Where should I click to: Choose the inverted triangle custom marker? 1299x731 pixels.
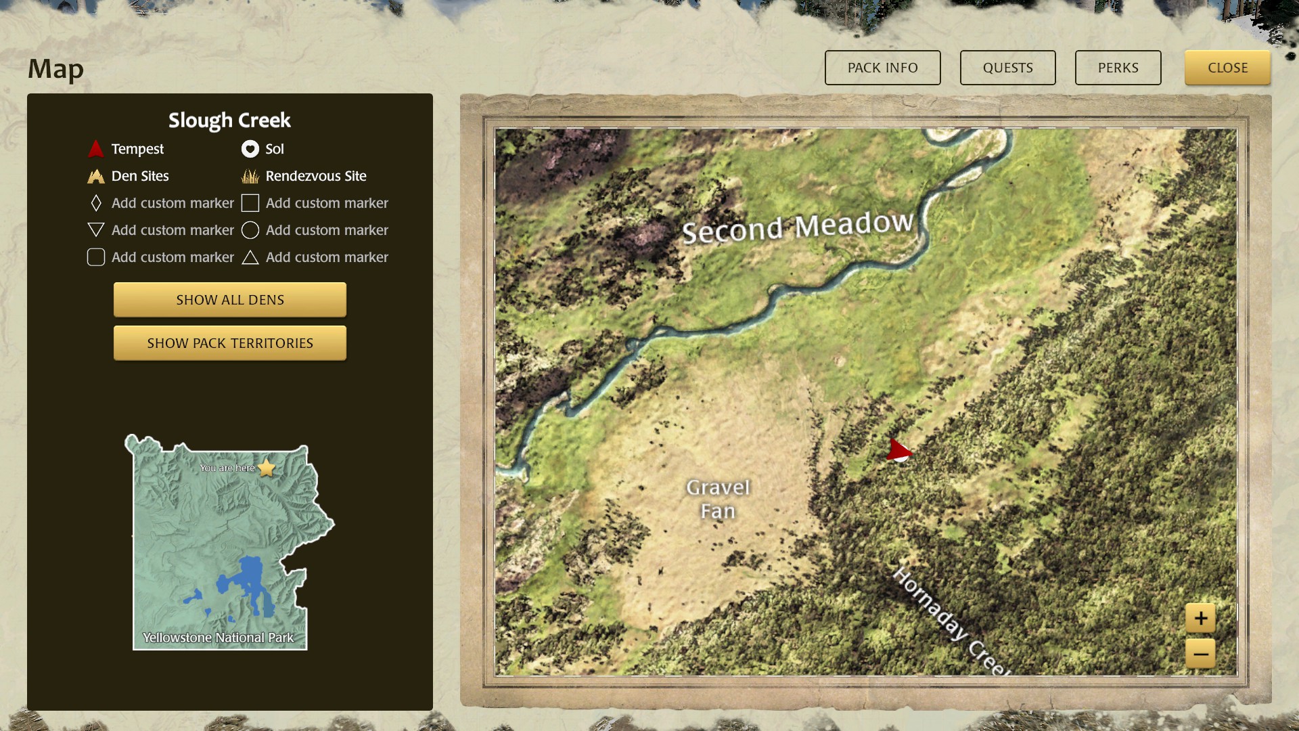coord(95,230)
